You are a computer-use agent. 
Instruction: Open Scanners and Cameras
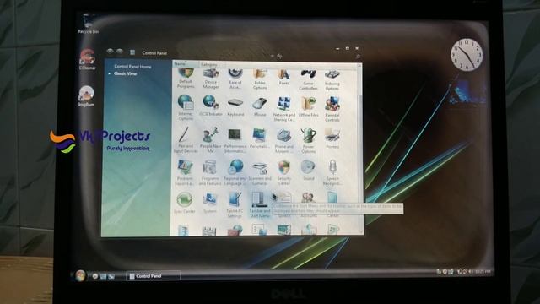coord(260,173)
